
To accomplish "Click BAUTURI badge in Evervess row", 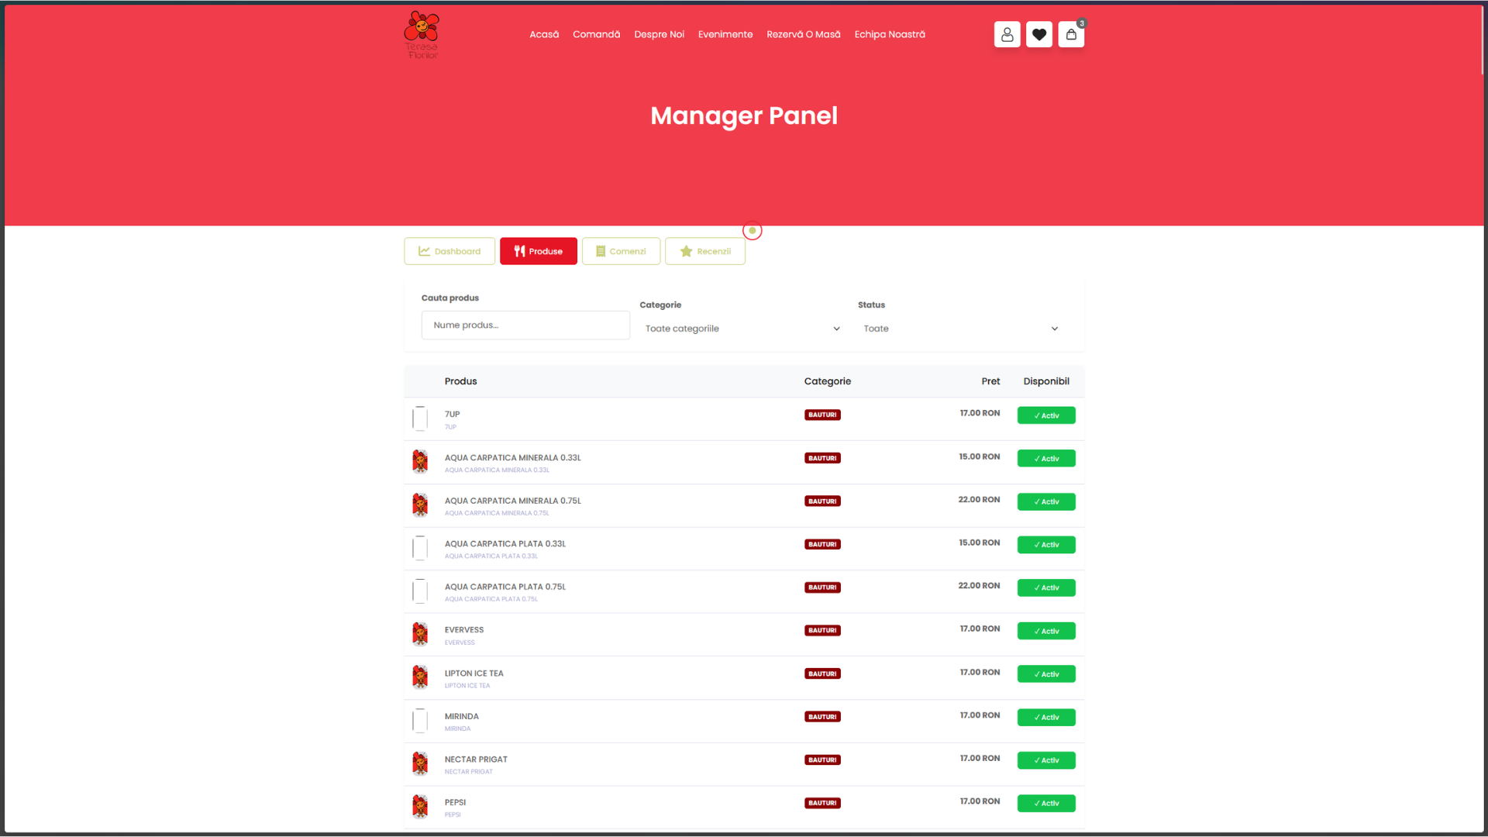I will point(822,630).
